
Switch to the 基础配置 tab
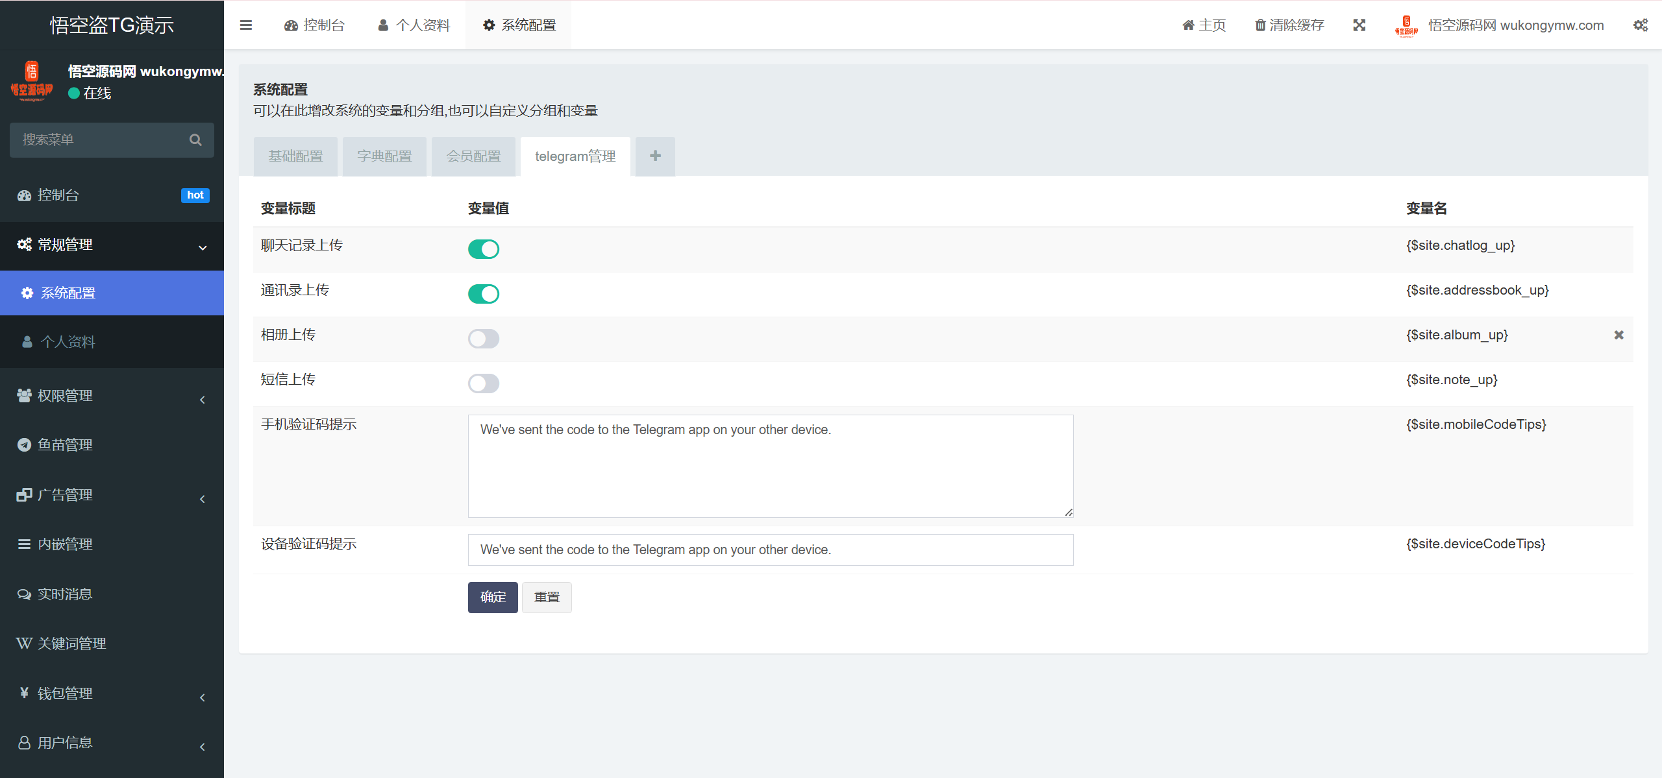point(295,156)
